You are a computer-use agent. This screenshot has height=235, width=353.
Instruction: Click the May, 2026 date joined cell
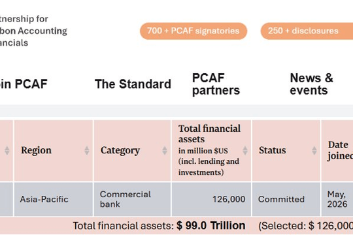pos(337,199)
